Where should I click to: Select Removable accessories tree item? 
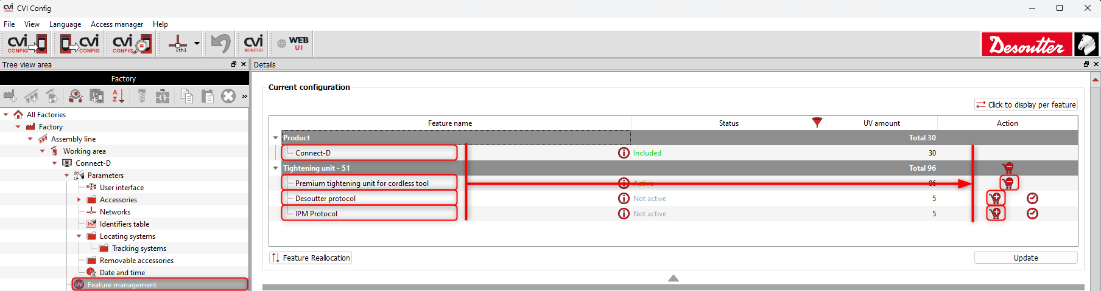136,260
